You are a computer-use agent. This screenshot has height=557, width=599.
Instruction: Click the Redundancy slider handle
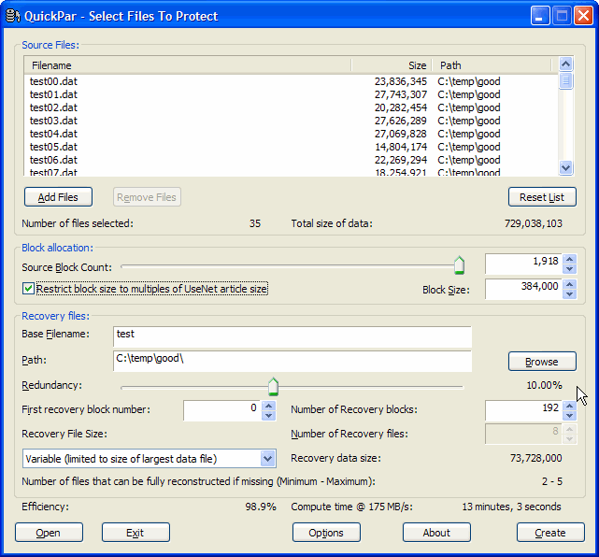273,387
